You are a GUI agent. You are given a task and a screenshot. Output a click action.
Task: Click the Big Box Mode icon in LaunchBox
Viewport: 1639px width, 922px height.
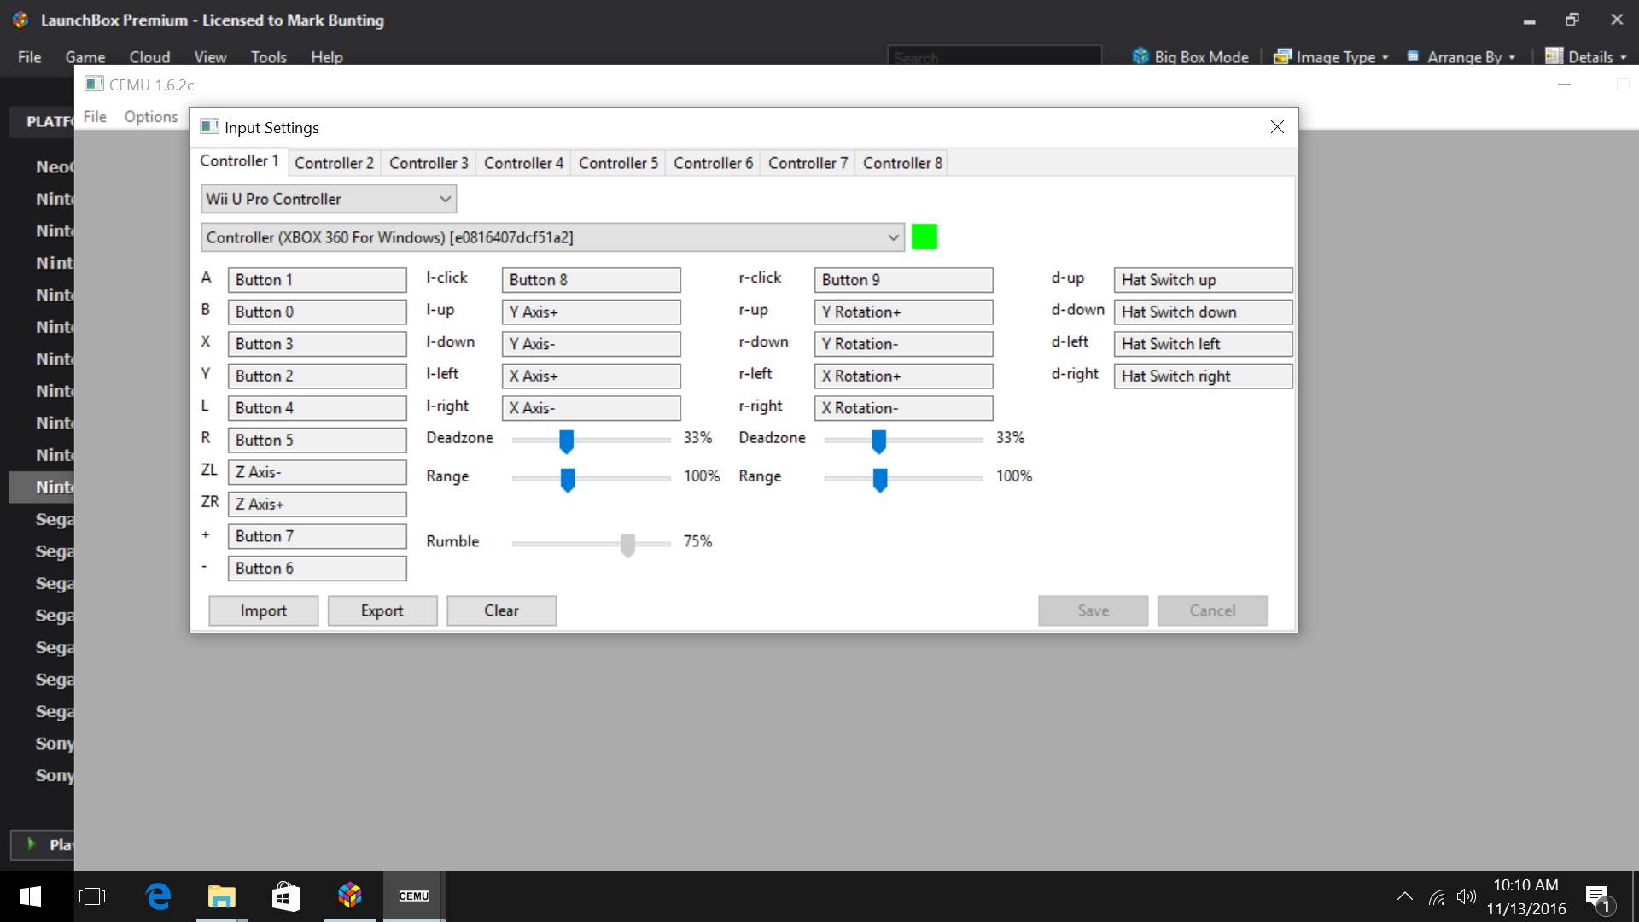[1140, 56]
